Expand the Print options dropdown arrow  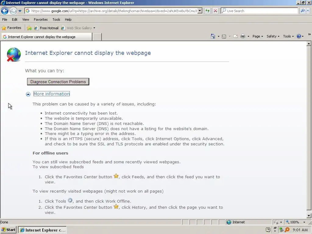pyautogui.click(x=248, y=37)
